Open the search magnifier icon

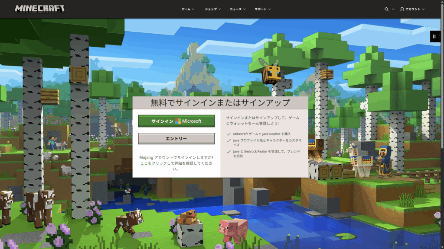click(x=386, y=10)
